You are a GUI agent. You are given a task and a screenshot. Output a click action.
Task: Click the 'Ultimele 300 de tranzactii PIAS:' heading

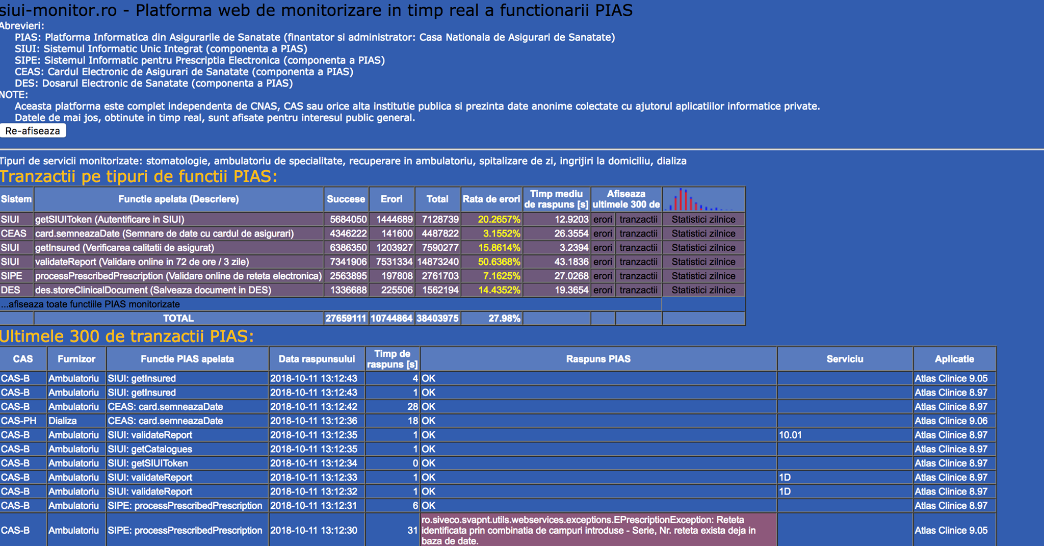(126, 336)
